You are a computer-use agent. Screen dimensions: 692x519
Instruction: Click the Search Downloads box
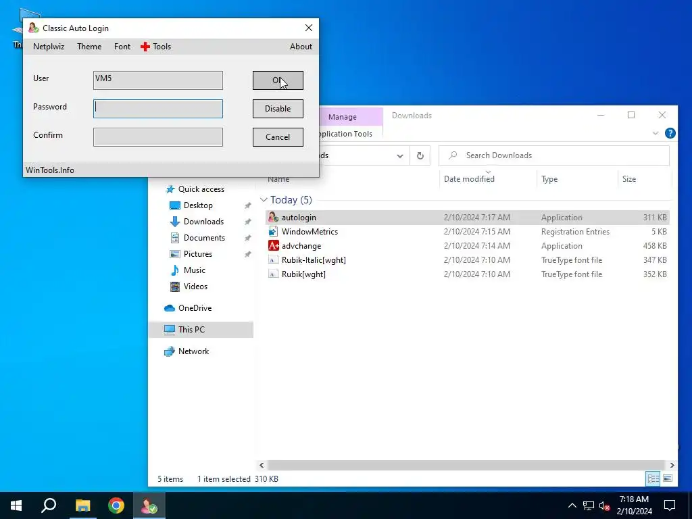coord(554,155)
